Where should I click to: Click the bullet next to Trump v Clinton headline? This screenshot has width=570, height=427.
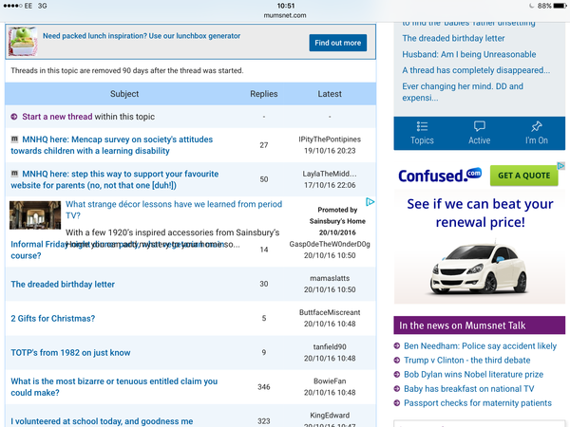(x=397, y=361)
